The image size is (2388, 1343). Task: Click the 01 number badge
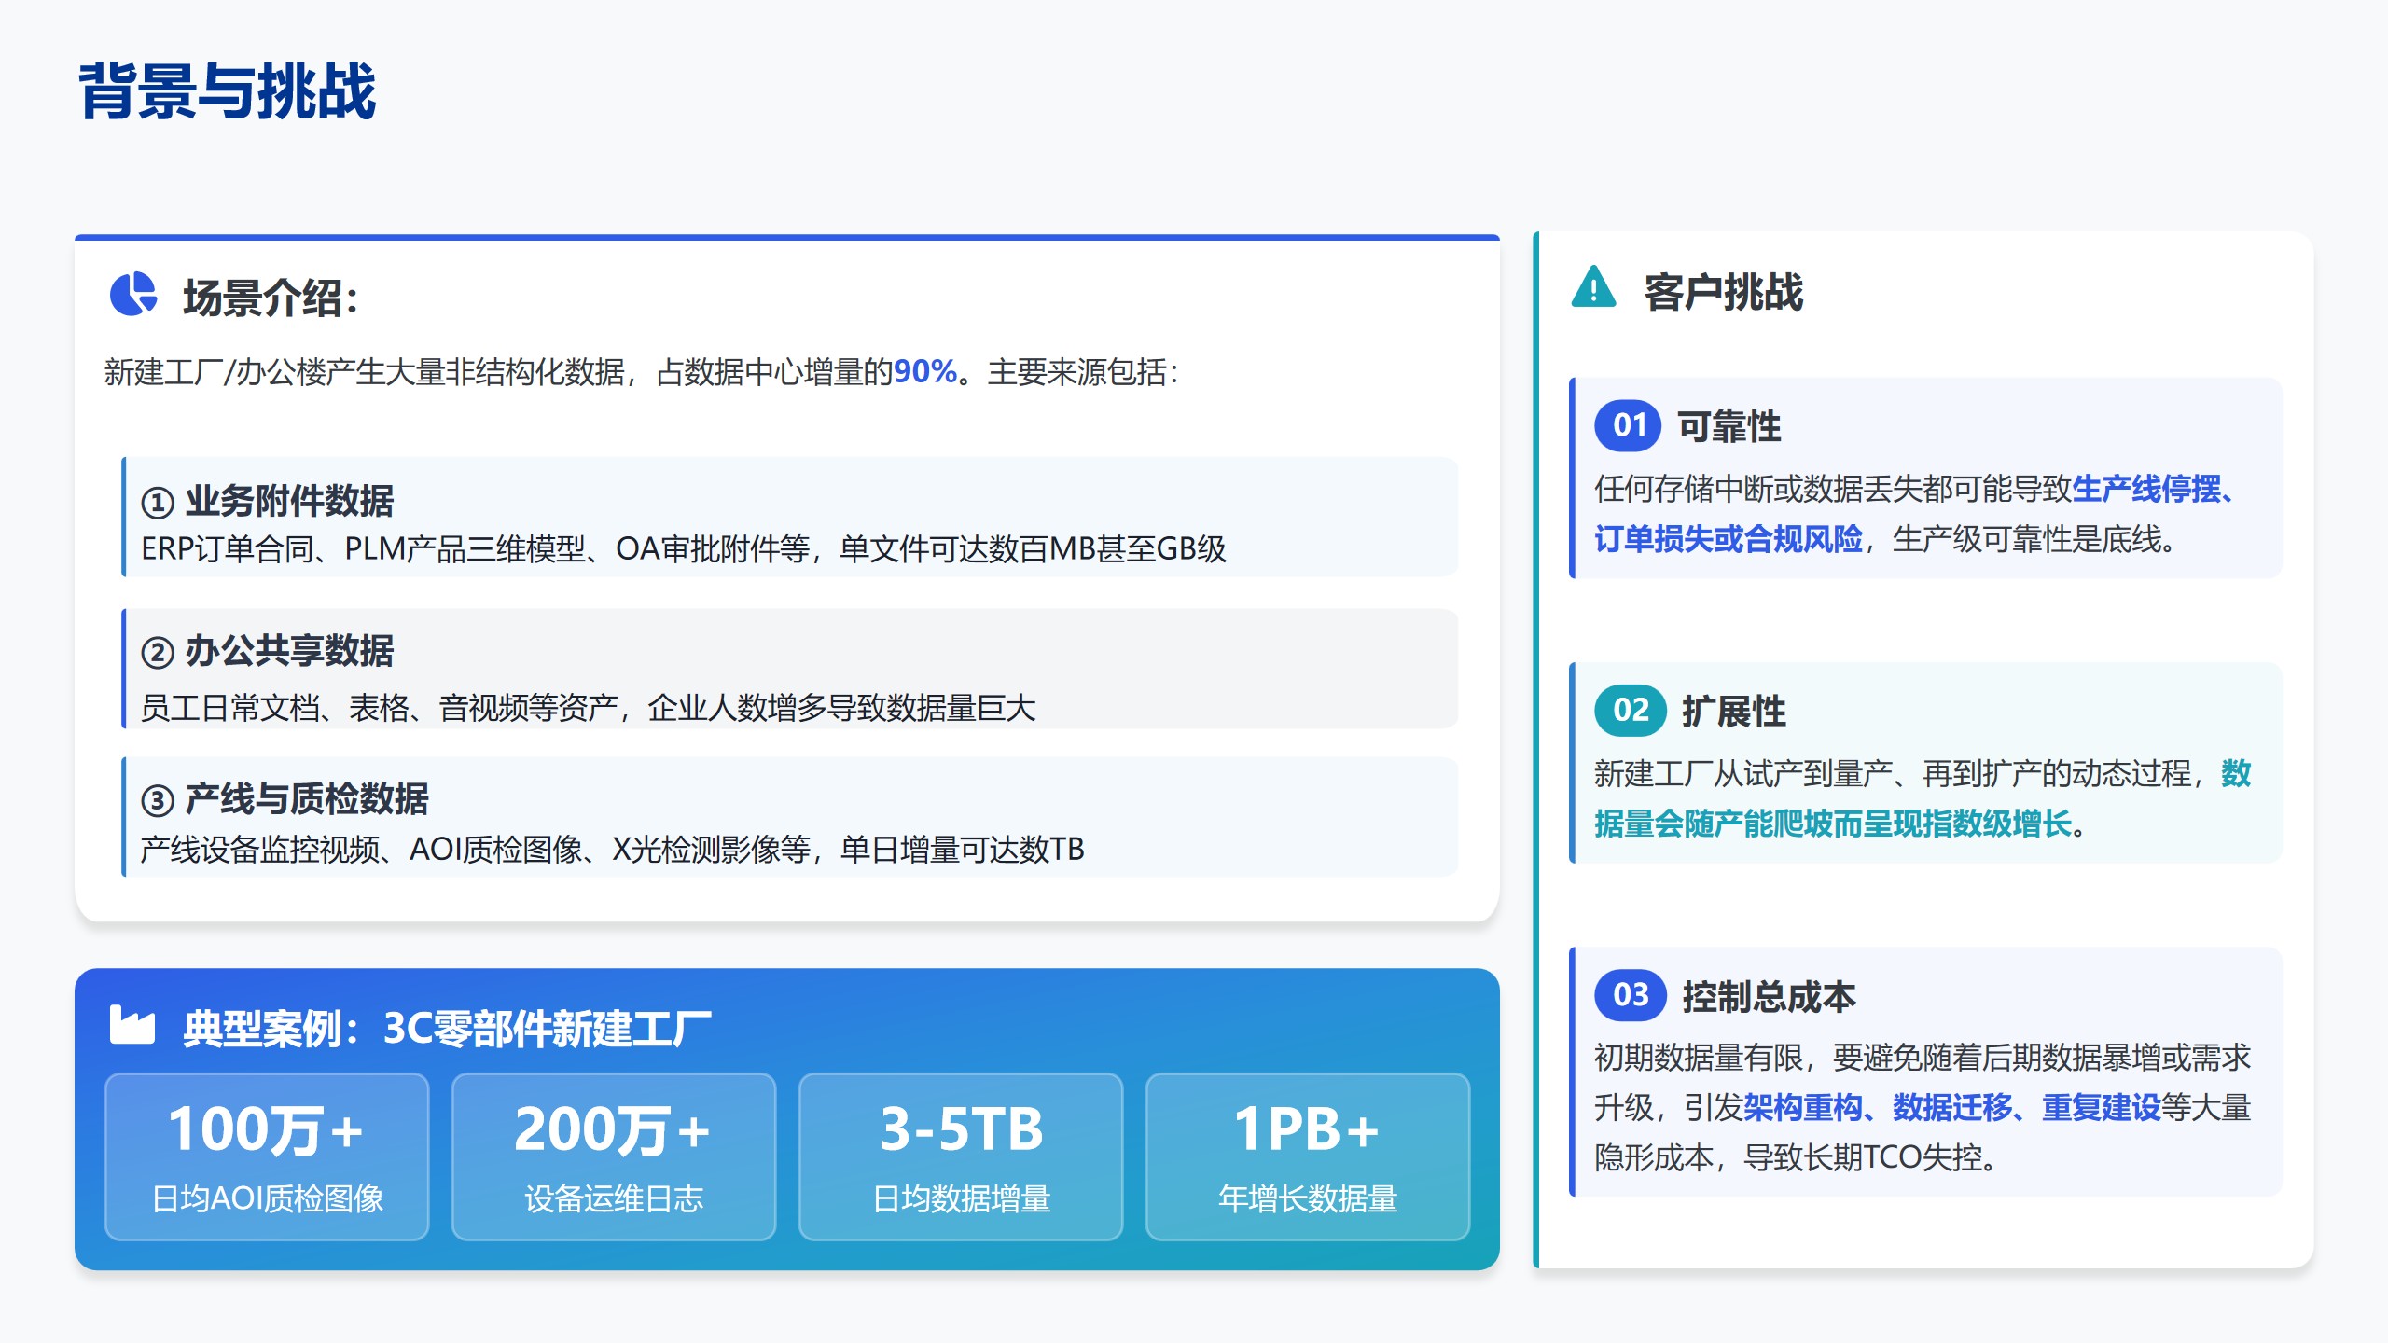click(1628, 425)
